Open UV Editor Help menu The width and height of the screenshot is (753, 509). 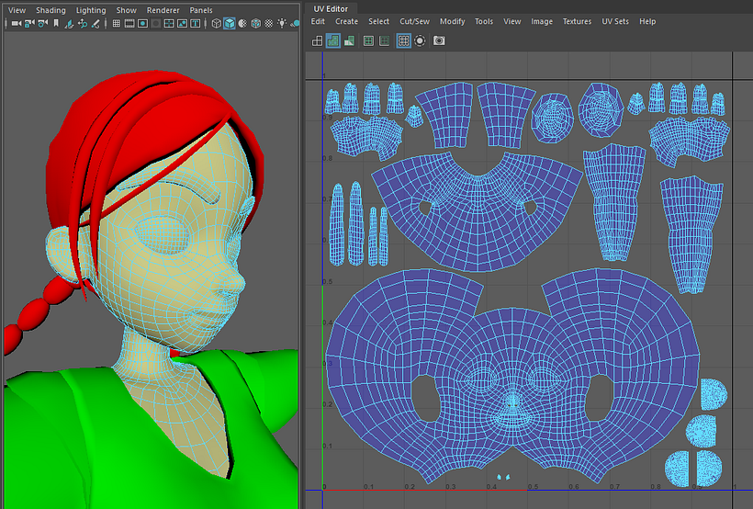coord(646,22)
